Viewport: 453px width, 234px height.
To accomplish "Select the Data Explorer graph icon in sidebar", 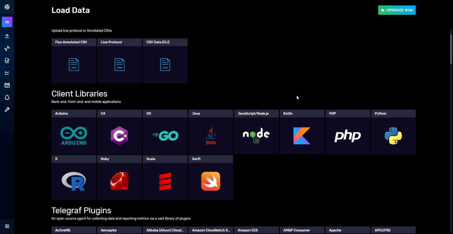I will pyautogui.click(x=7, y=48).
